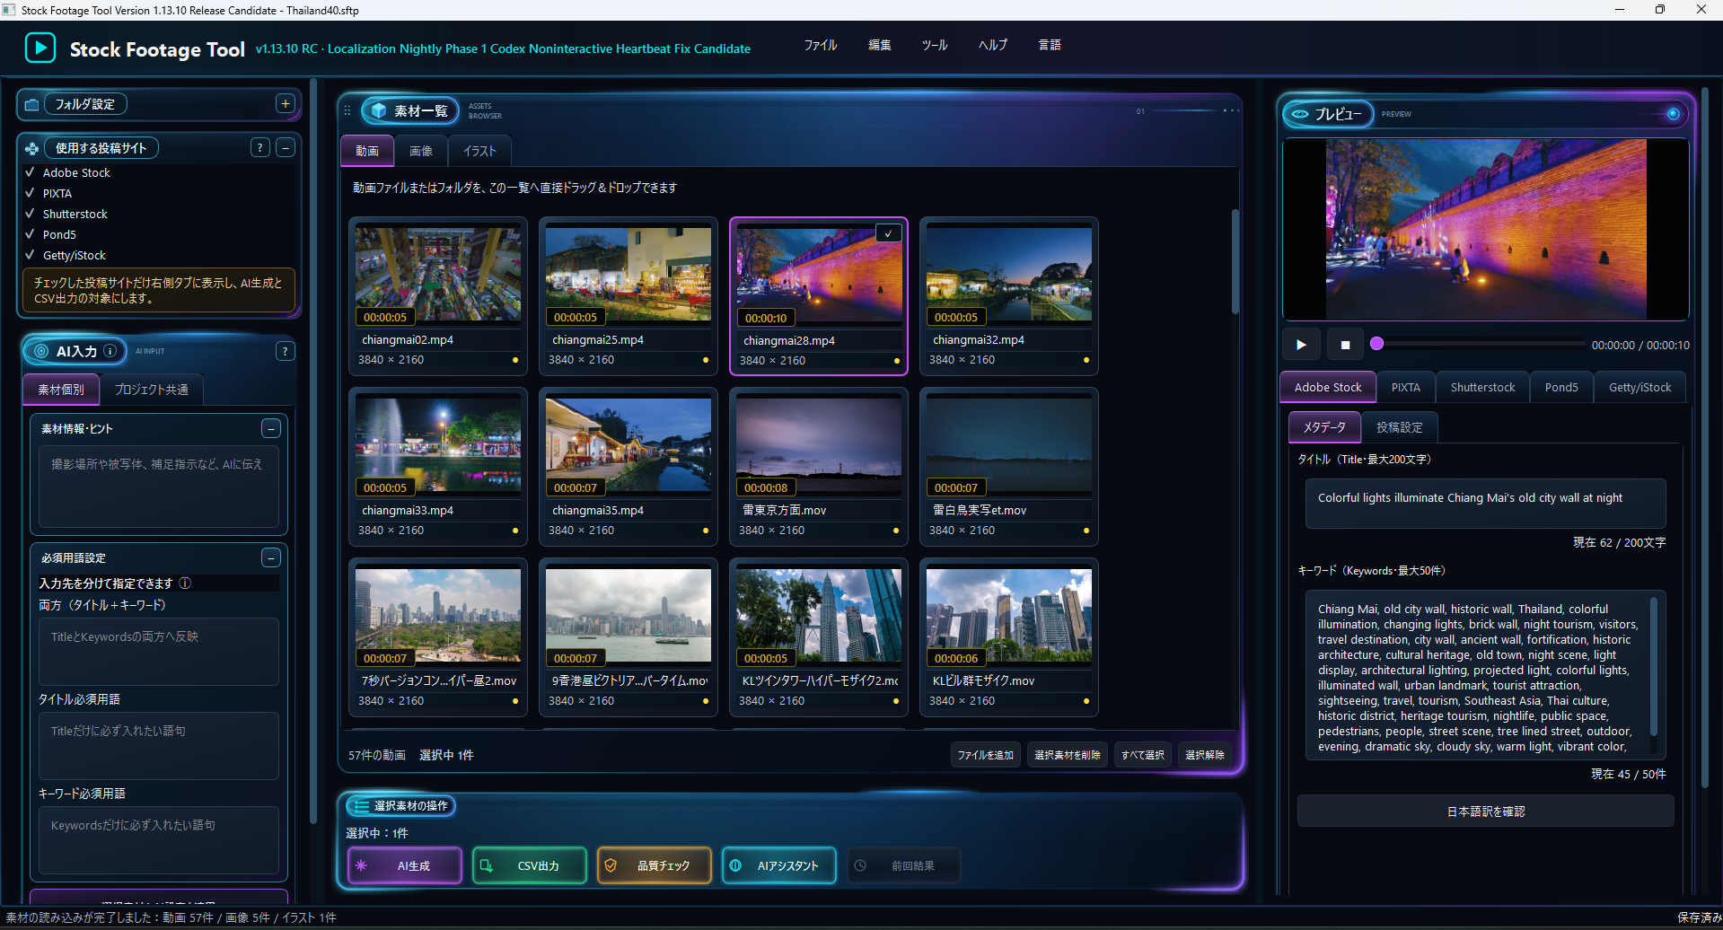This screenshot has height=930, width=1723.
Task: Toggle the Getty/iStock site checkbox
Action: pos(30,255)
